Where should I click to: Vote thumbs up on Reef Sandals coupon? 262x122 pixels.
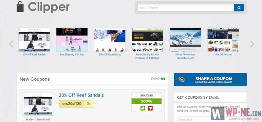click(x=143, y=108)
